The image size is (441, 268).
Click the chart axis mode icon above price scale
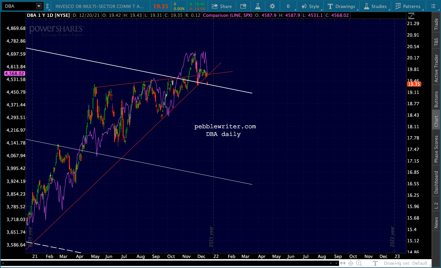pyautogui.click(x=411, y=16)
